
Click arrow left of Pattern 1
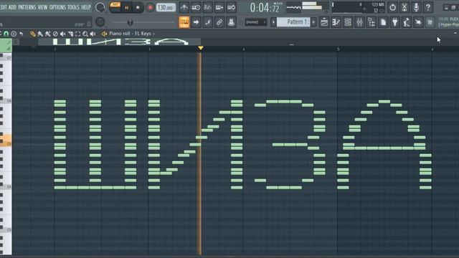pyautogui.click(x=273, y=22)
